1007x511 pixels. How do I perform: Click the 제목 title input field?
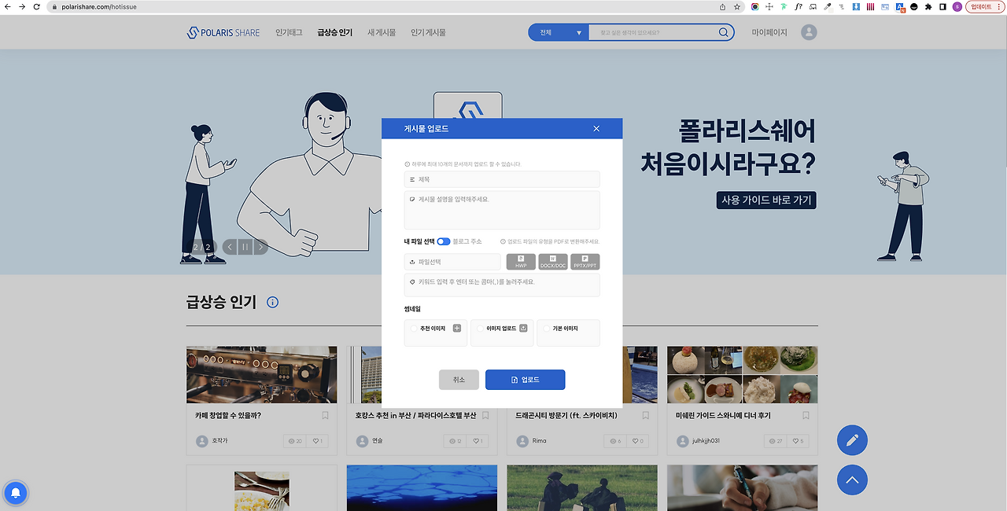coord(502,179)
